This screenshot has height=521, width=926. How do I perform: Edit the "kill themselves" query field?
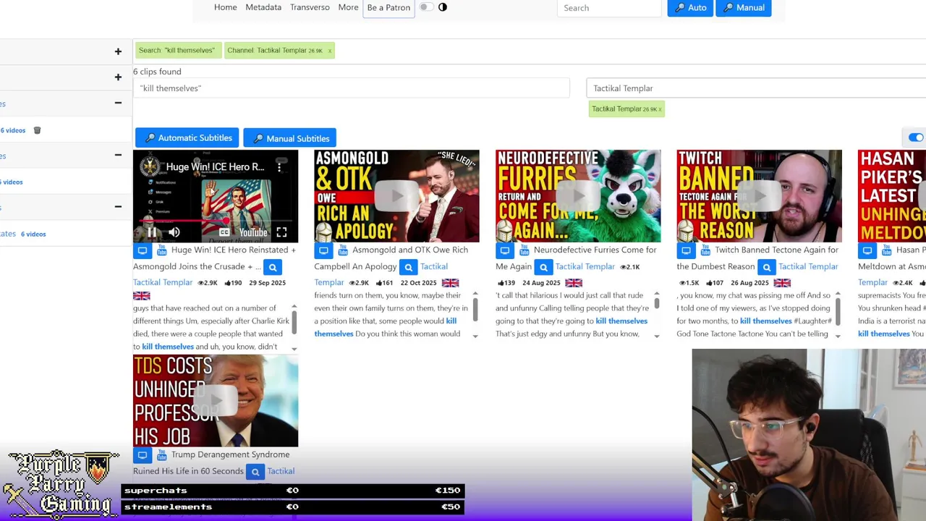[x=352, y=88]
